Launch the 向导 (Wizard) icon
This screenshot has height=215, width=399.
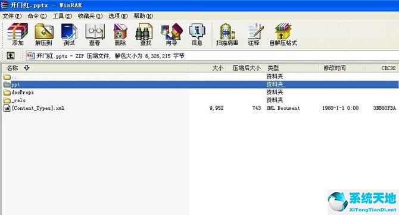coord(172,34)
